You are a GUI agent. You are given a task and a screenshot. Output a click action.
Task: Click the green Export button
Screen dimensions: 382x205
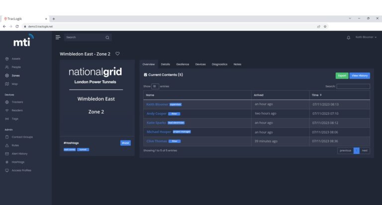click(342, 75)
